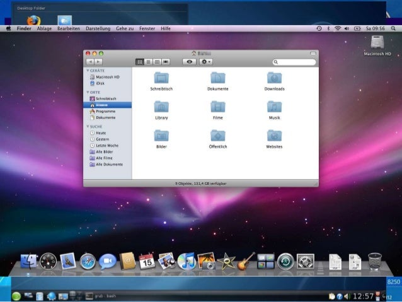Launch Dashboard from the Dock

point(48,261)
